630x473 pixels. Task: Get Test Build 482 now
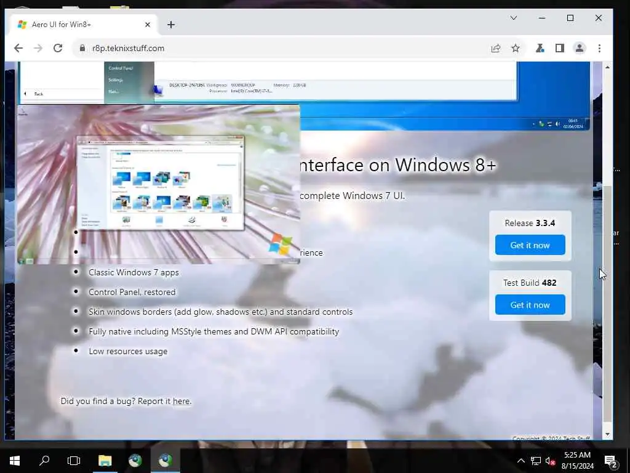[530, 305]
